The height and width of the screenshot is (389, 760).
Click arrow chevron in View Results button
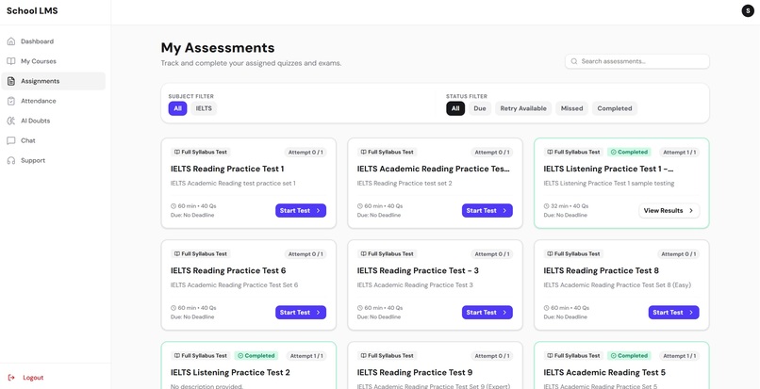pos(691,211)
